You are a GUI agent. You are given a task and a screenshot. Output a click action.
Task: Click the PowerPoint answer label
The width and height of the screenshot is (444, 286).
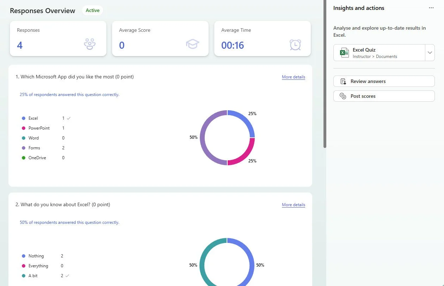(x=39, y=128)
